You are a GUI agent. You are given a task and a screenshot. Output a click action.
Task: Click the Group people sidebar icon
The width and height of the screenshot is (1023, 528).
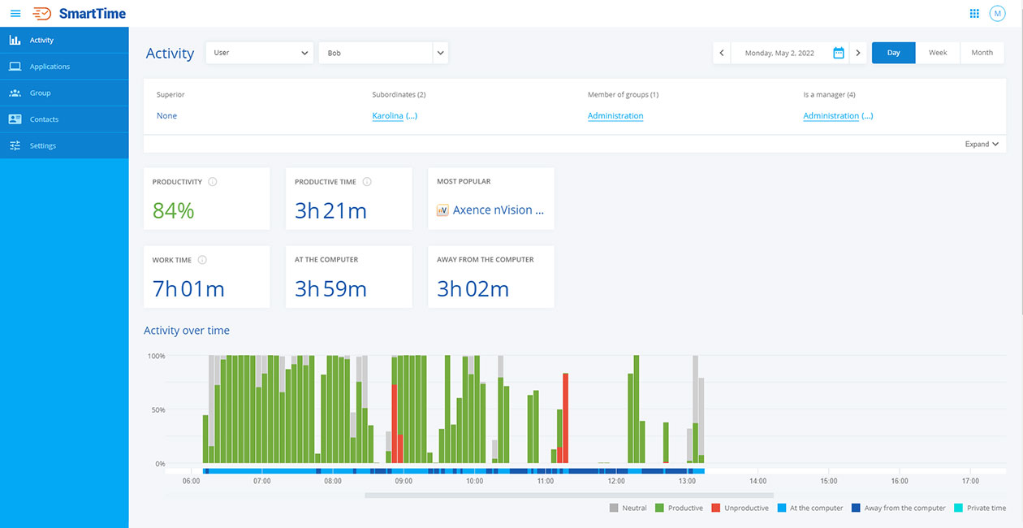click(x=15, y=93)
